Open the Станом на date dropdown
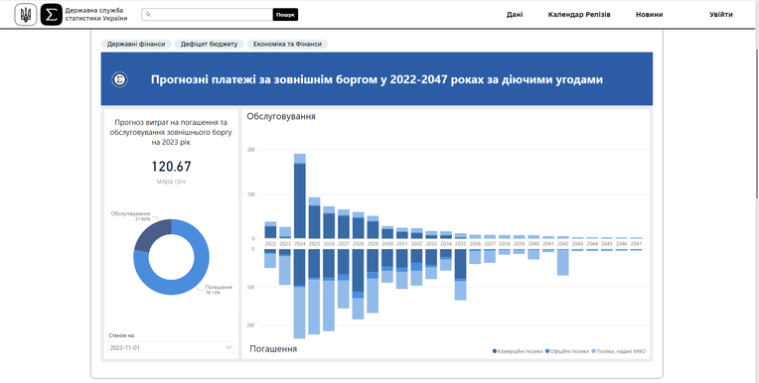Screen dimensions: 759x383 pos(171,347)
